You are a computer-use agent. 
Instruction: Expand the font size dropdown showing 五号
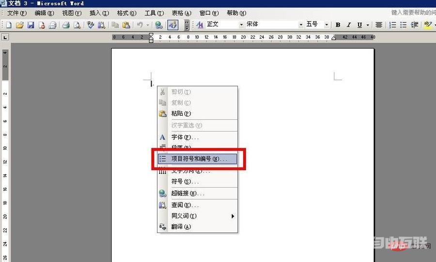tap(327, 25)
